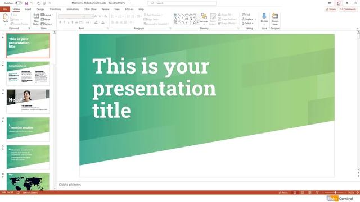The height and width of the screenshot is (202, 360).
Task: Click 'Click to add notes' area
Action: pyautogui.click(x=70, y=185)
